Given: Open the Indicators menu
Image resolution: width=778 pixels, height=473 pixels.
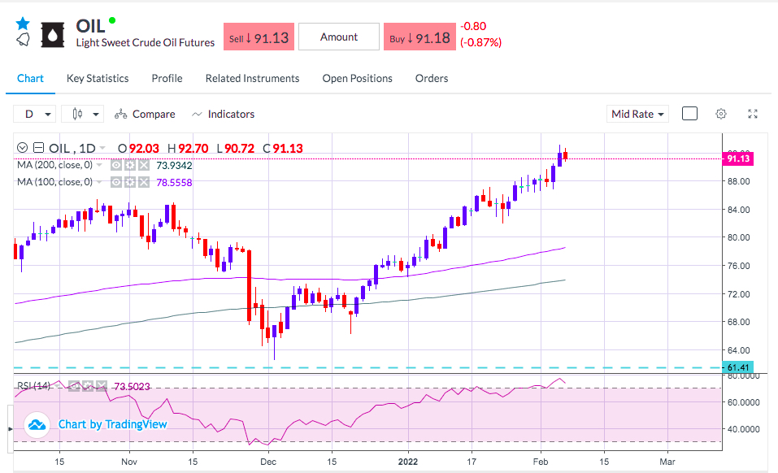Looking at the screenshot, I should [224, 114].
